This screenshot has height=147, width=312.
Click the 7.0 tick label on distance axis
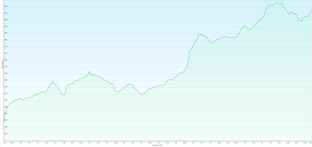click(x=245, y=143)
